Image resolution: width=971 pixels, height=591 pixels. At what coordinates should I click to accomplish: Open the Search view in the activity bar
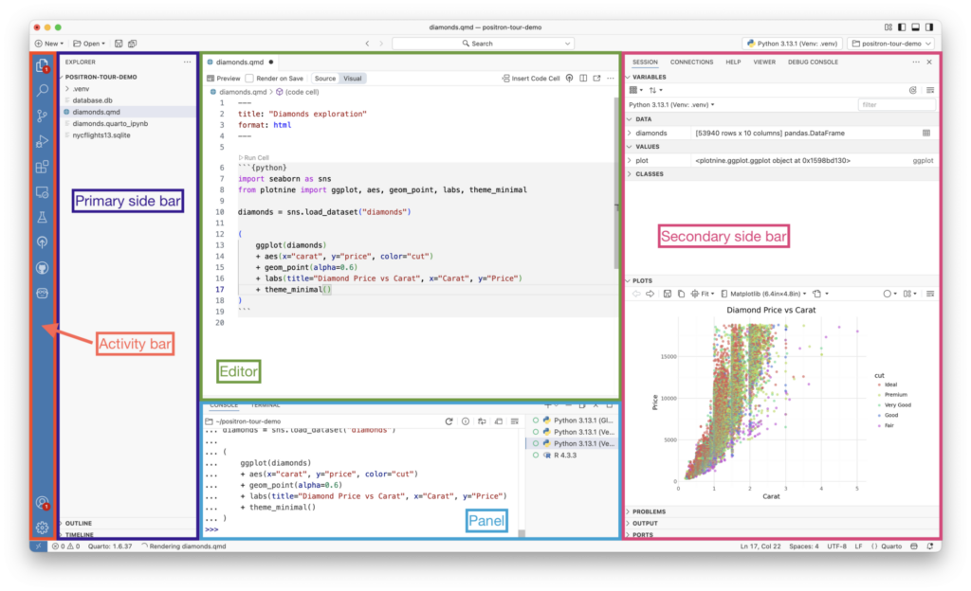(44, 90)
